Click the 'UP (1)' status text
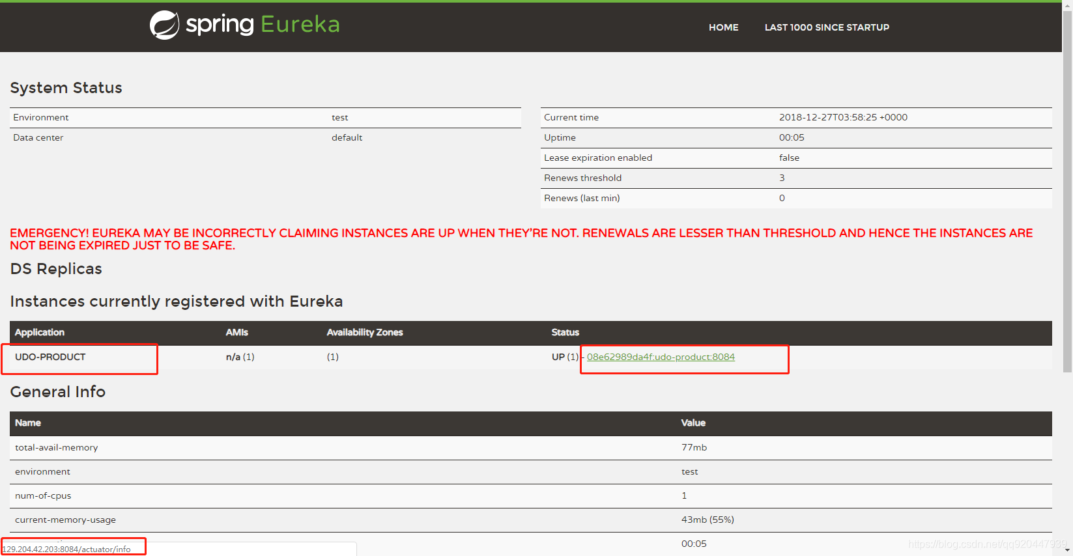The height and width of the screenshot is (556, 1073). point(565,357)
